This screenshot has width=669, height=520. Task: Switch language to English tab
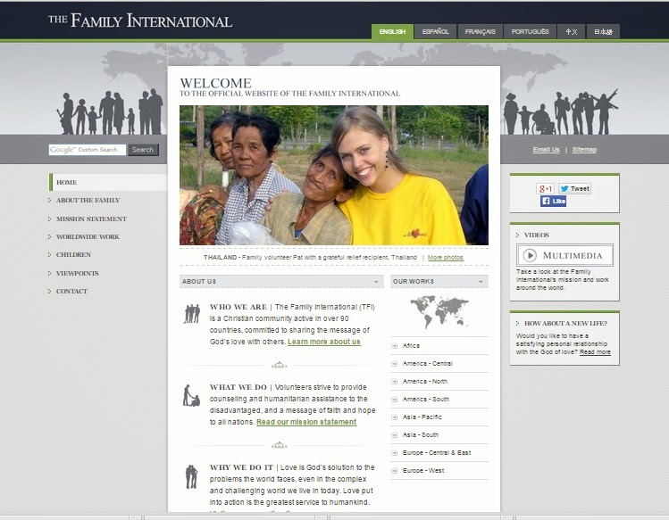point(392,31)
